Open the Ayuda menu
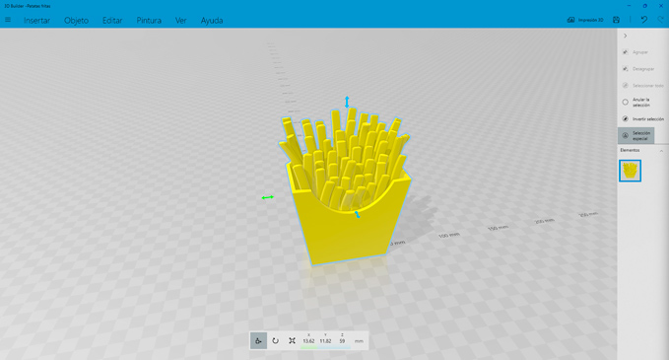Viewport: 669px width, 360px height. point(212,21)
